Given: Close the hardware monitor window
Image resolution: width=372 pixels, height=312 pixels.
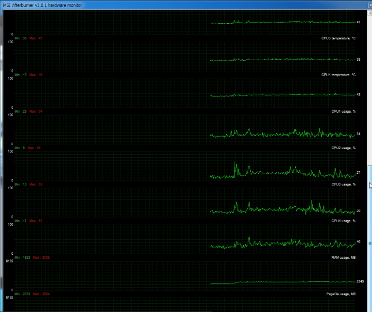Looking at the screenshot, I should pos(370,5).
